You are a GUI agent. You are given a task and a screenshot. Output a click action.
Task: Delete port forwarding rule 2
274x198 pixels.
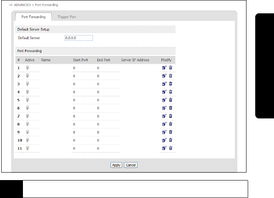171,76
